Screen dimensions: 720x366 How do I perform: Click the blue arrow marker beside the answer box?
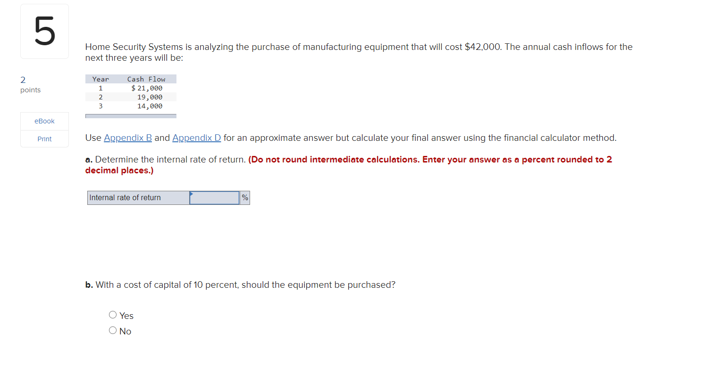click(191, 194)
